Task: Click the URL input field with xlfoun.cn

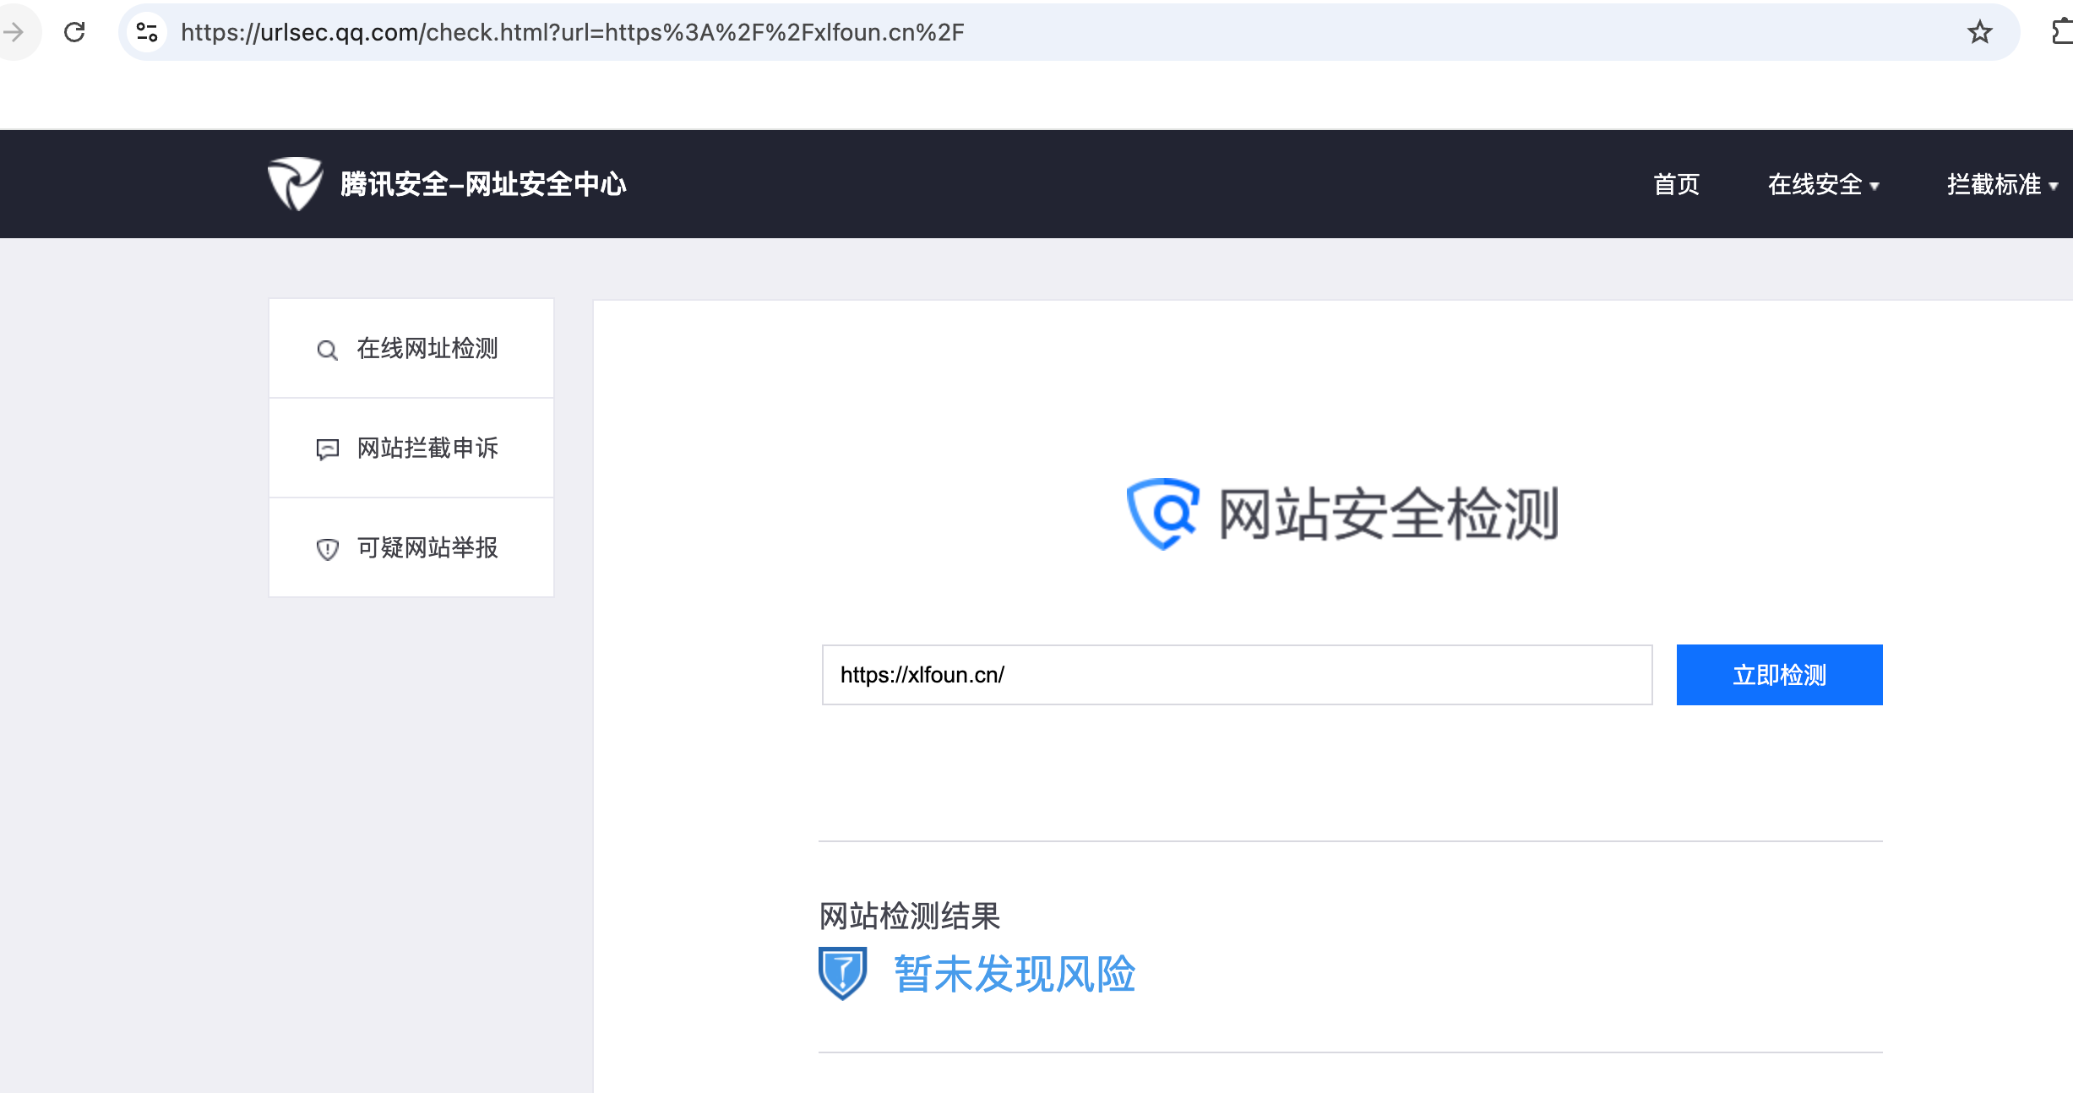Action: pyautogui.click(x=1236, y=675)
